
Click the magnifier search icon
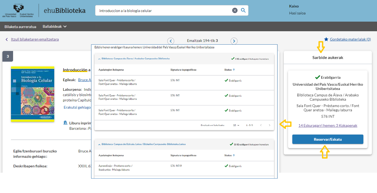(x=243, y=10)
